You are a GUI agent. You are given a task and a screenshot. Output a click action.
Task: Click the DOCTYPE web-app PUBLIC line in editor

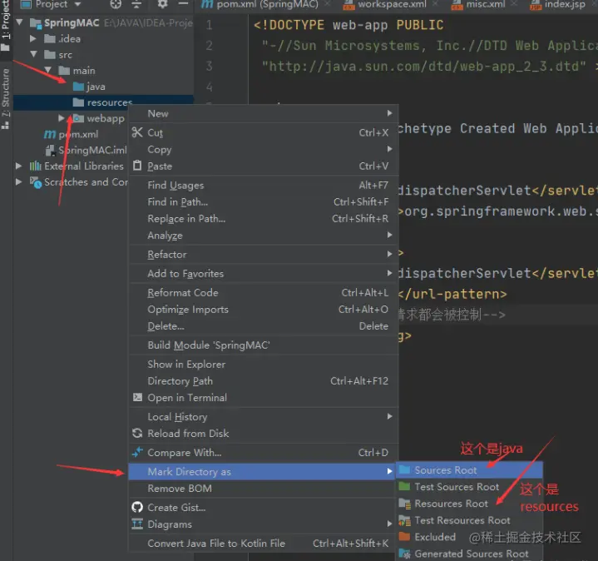348,25
